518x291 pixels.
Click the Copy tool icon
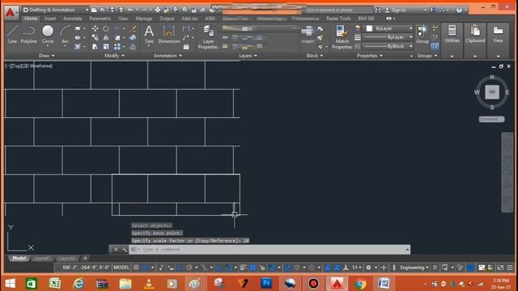coord(96,38)
